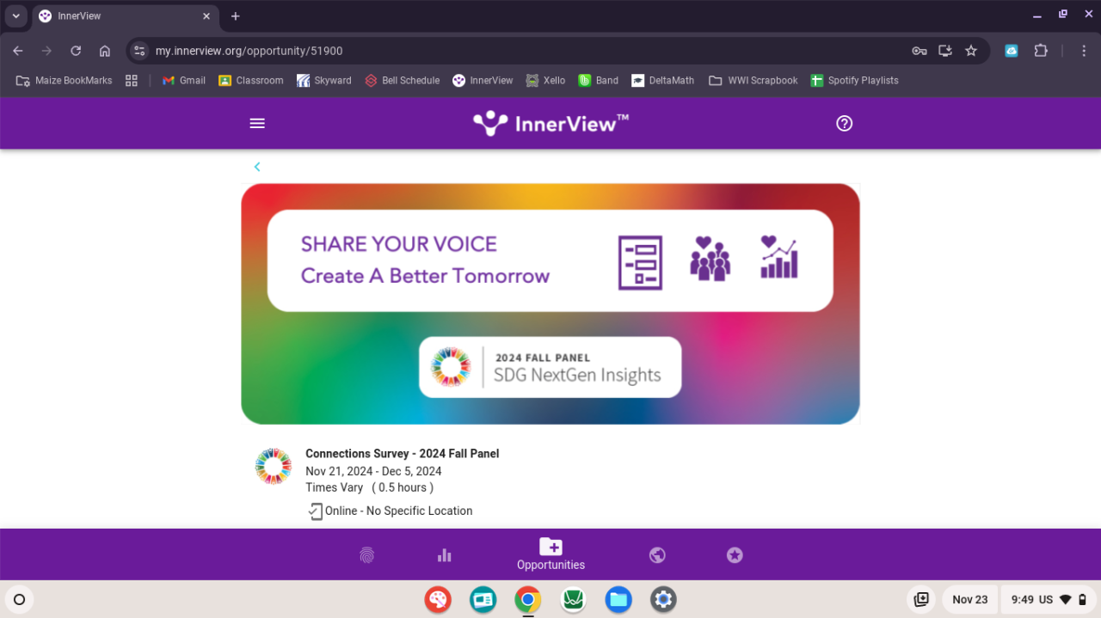Open the Extensions puzzle icon
This screenshot has height=618, width=1101.
click(1041, 51)
